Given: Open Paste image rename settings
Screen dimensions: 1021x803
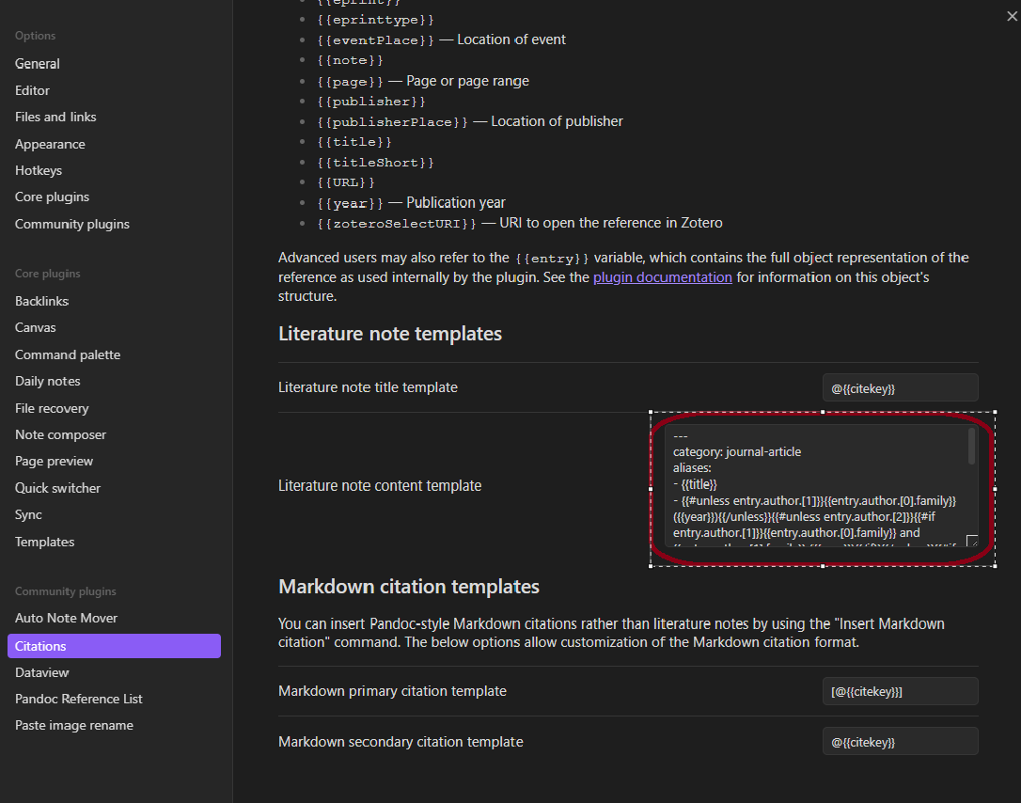Looking at the screenshot, I should [74, 725].
